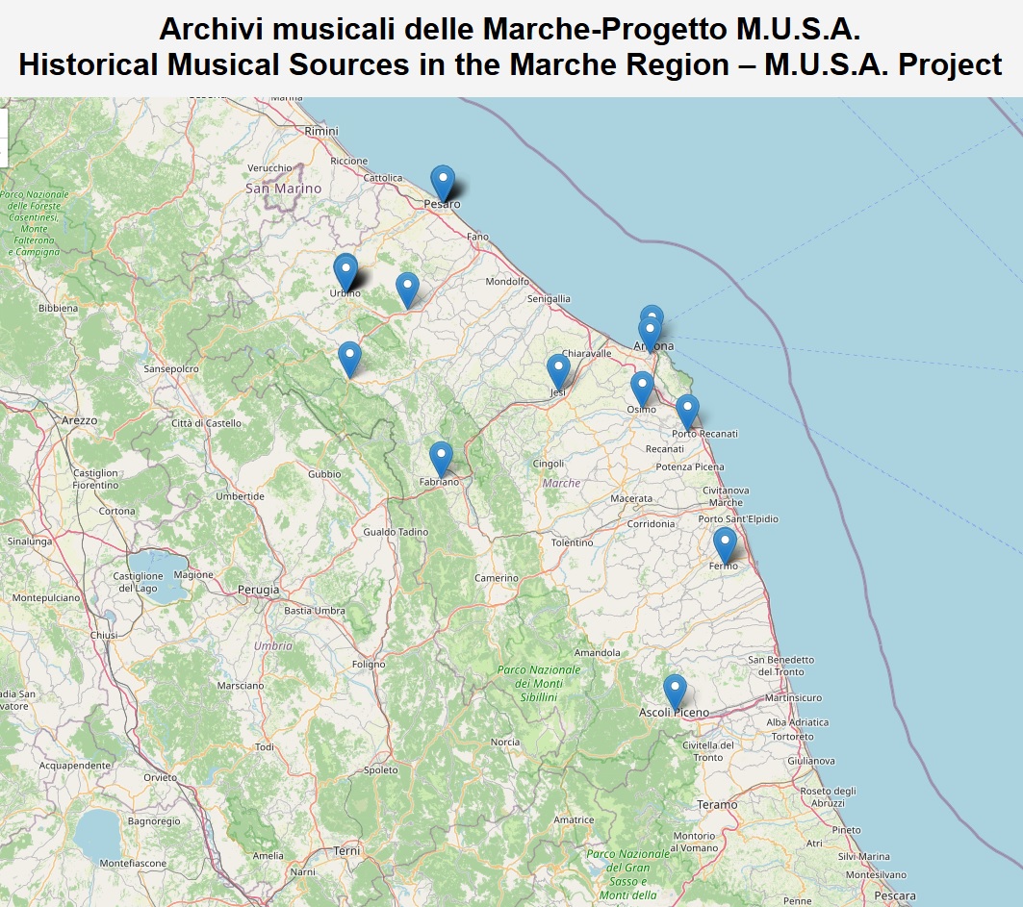Click the Sansepolcro label
The width and height of the screenshot is (1023, 907).
click(171, 369)
